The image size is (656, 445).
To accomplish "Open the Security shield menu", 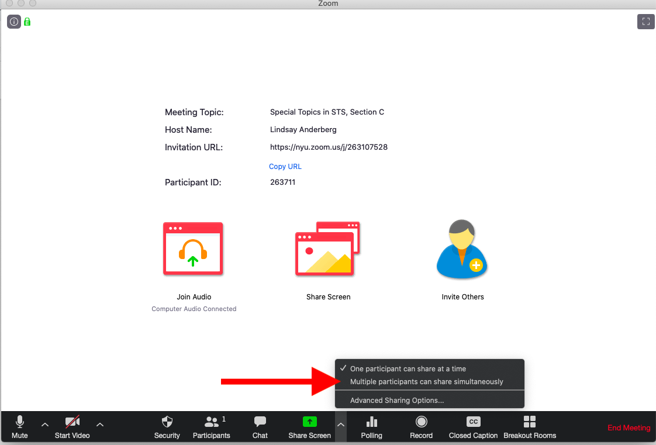I will [167, 427].
